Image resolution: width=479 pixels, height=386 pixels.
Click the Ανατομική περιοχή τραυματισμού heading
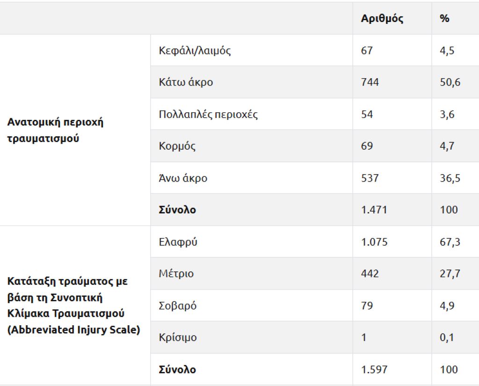55,130
